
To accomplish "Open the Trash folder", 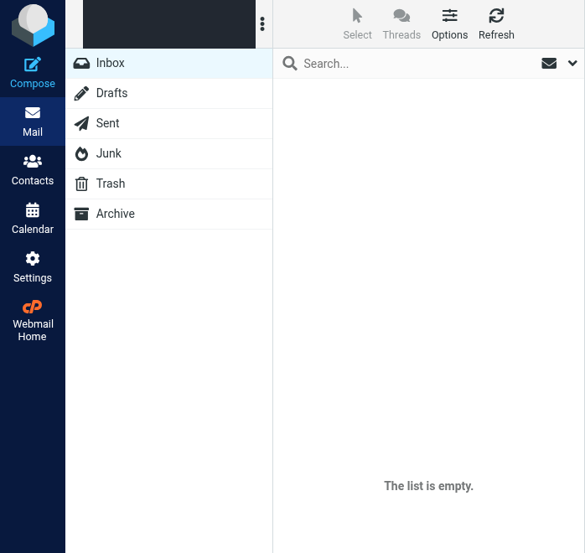I will pyautogui.click(x=169, y=183).
